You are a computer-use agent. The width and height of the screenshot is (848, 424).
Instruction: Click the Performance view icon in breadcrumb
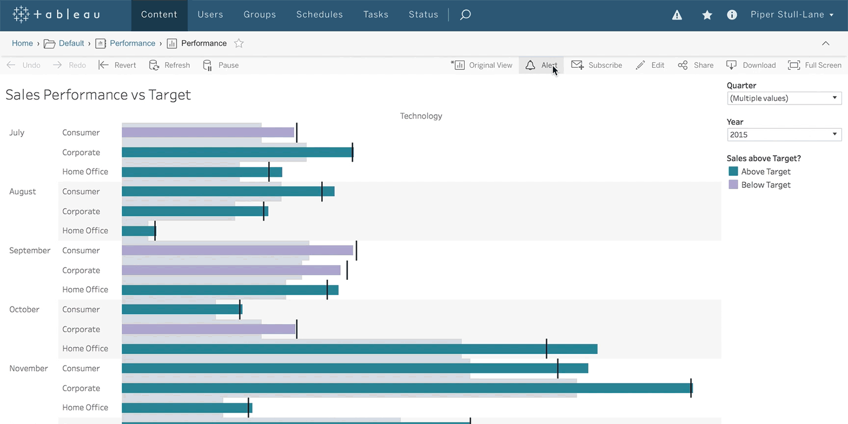[x=172, y=43]
